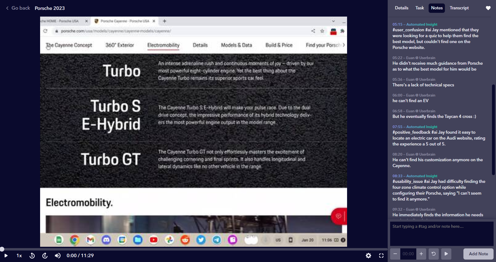Click the notes panel scrollbar
Viewport: 496px width, 262px height.
493,130
